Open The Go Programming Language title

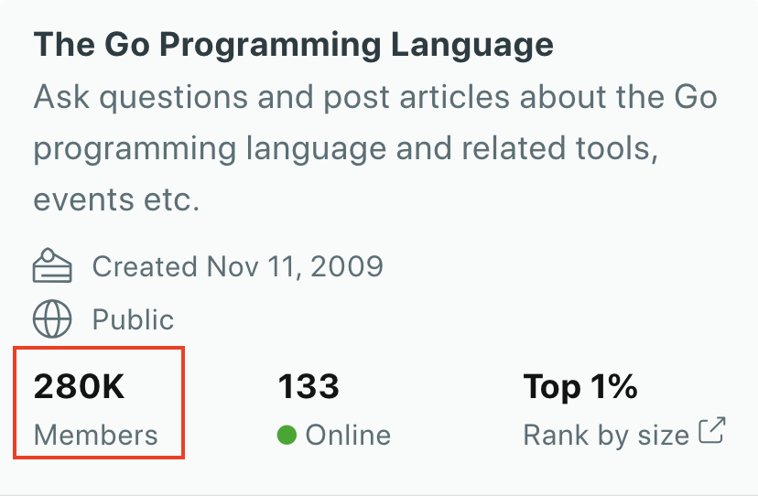pos(293,44)
